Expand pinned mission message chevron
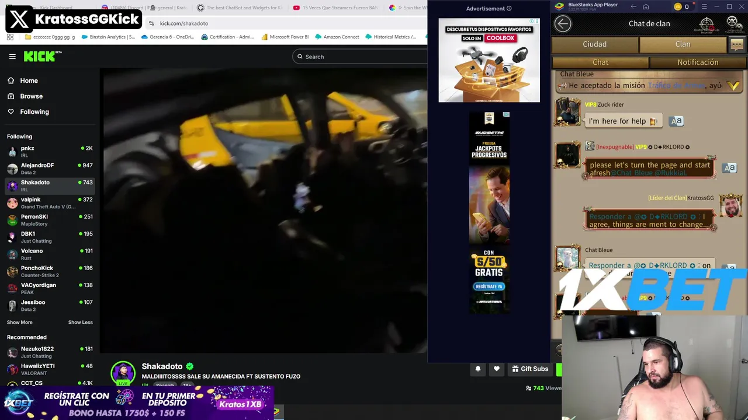The image size is (748, 420). 734,86
